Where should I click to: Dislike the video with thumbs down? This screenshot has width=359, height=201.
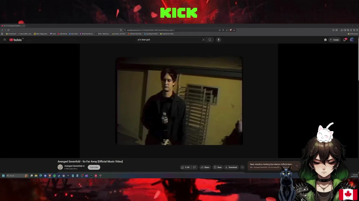pyautogui.click(x=194, y=167)
